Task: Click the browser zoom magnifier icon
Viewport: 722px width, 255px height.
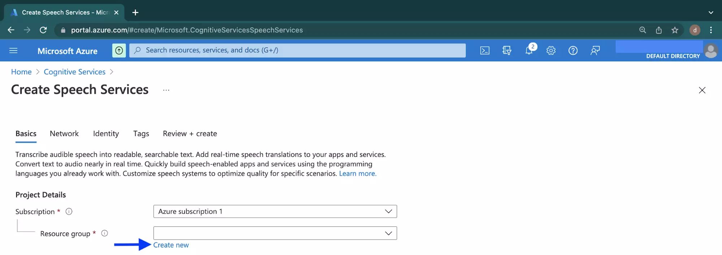Action: coord(643,30)
